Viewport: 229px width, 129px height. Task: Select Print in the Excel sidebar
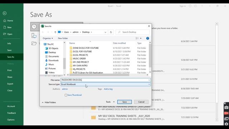click(x=9, y=70)
